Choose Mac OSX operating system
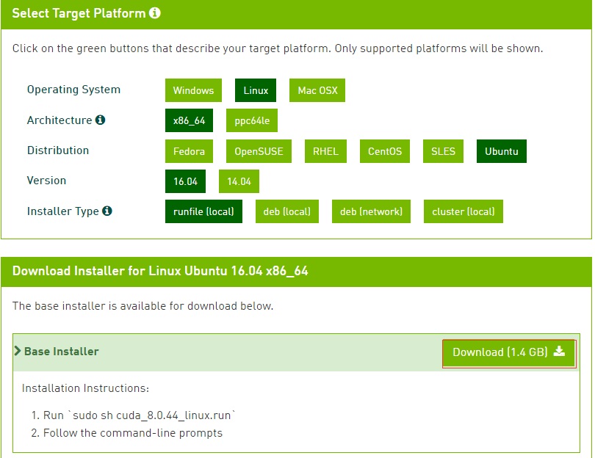This screenshot has height=458, width=595. tap(317, 91)
